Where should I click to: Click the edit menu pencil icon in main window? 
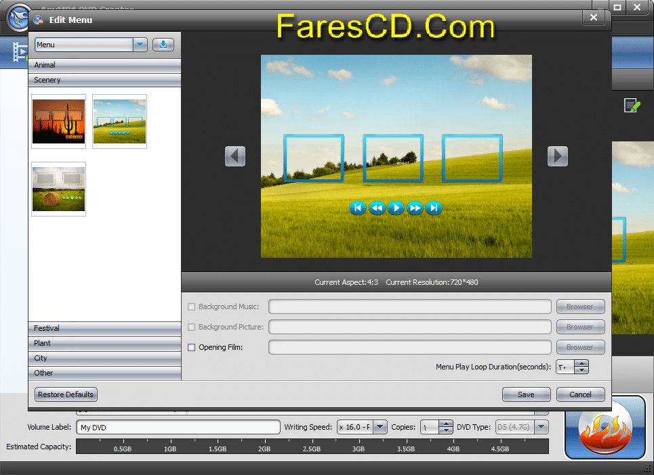(x=632, y=106)
